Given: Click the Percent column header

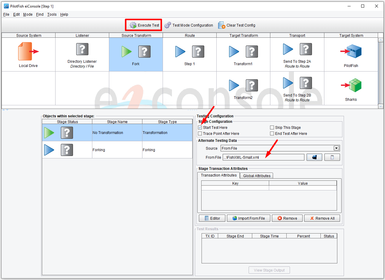Looking at the screenshot, I should [304, 236].
